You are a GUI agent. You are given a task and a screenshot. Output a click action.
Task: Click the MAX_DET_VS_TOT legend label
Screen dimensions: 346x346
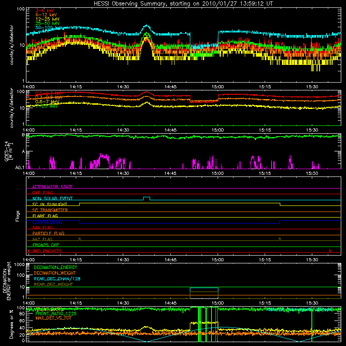tap(54, 318)
